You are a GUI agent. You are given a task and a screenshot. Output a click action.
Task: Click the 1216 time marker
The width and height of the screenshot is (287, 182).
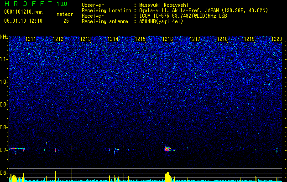point(167,39)
